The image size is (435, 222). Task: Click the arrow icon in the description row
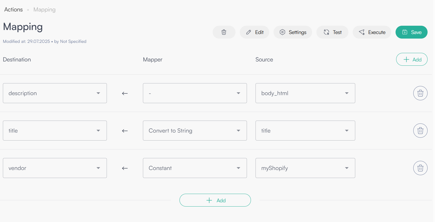(x=125, y=93)
